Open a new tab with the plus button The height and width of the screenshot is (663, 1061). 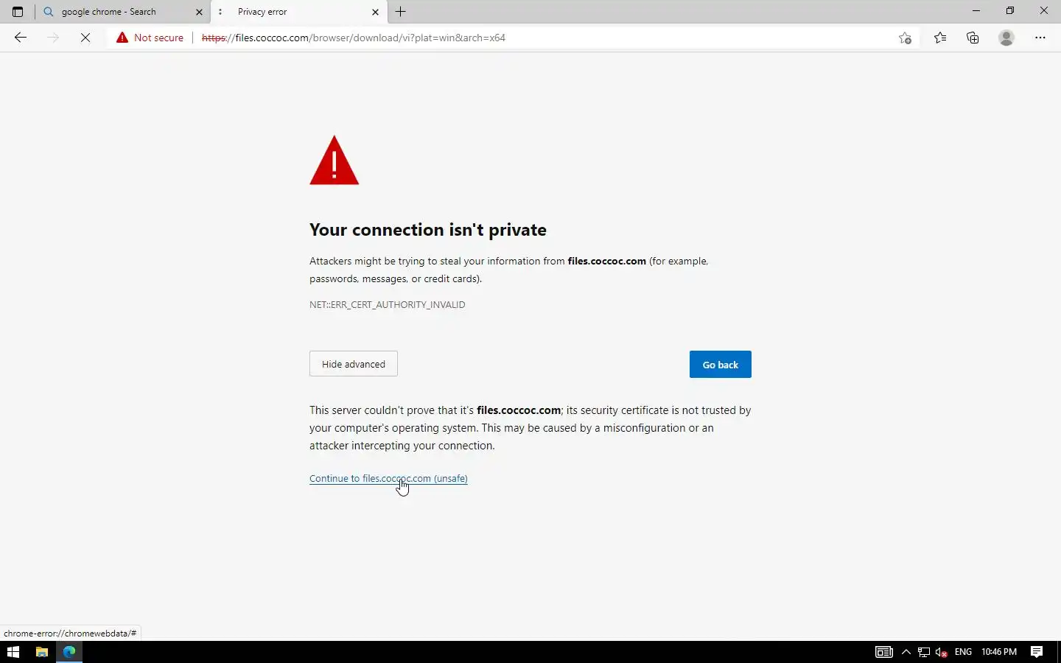pyautogui.click(x=401, y=12)
